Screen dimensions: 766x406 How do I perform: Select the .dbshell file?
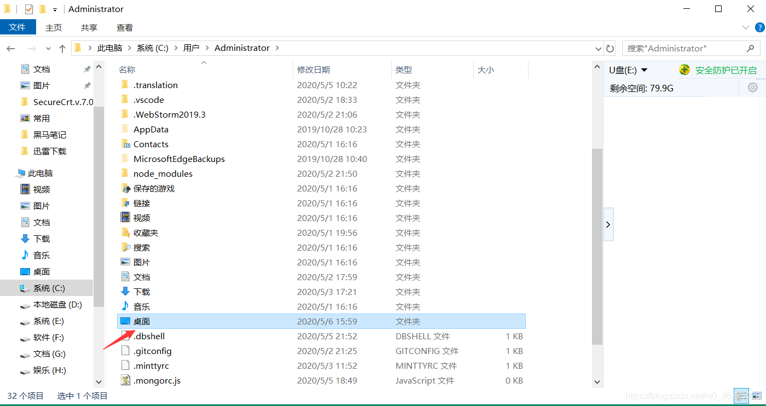(x=149, y=336)
